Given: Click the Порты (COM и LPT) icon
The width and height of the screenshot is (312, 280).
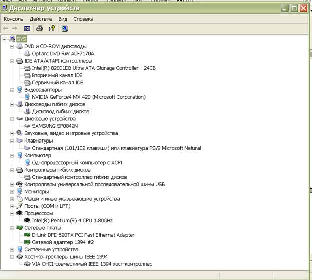Looking at the screenshot, I should click(x=20, y=206).
